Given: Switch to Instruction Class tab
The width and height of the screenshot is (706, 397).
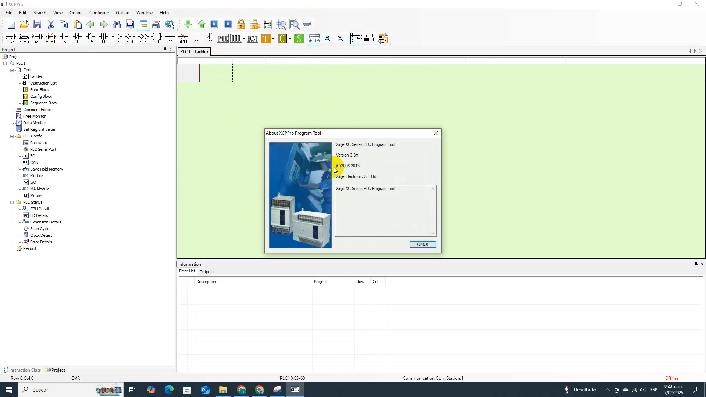Looking at the screenshot, I should [22, 370].
